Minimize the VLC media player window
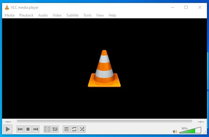Viewport: 209px width, 137px height. point(173,7)
